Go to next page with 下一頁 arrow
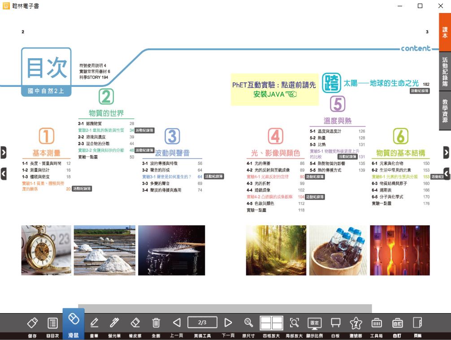This screenshot has width=451, height=340. pyautogui.click(x=228, y=323)
